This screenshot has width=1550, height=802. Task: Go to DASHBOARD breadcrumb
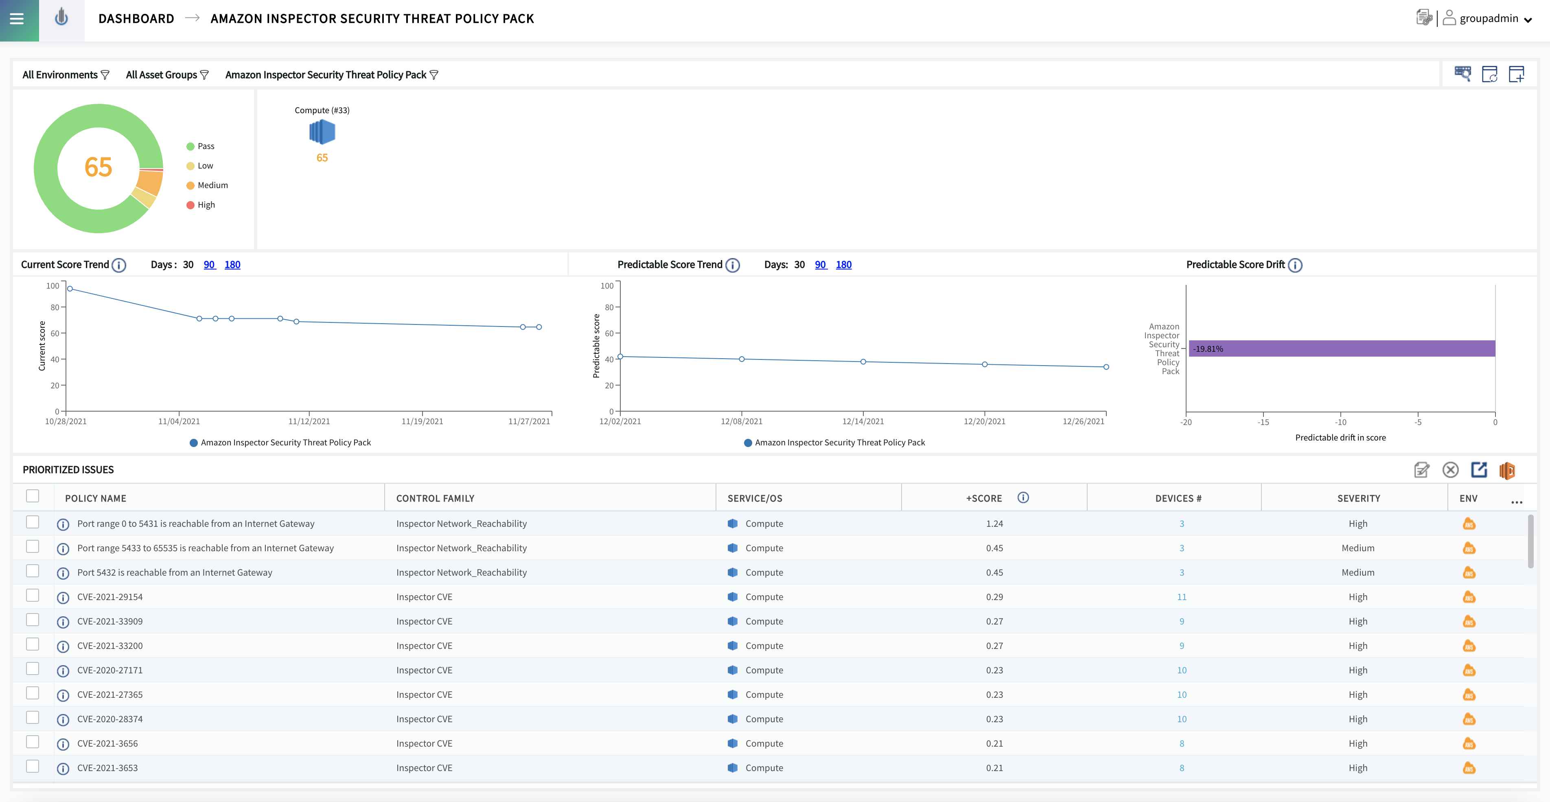[x=136, y=19]
